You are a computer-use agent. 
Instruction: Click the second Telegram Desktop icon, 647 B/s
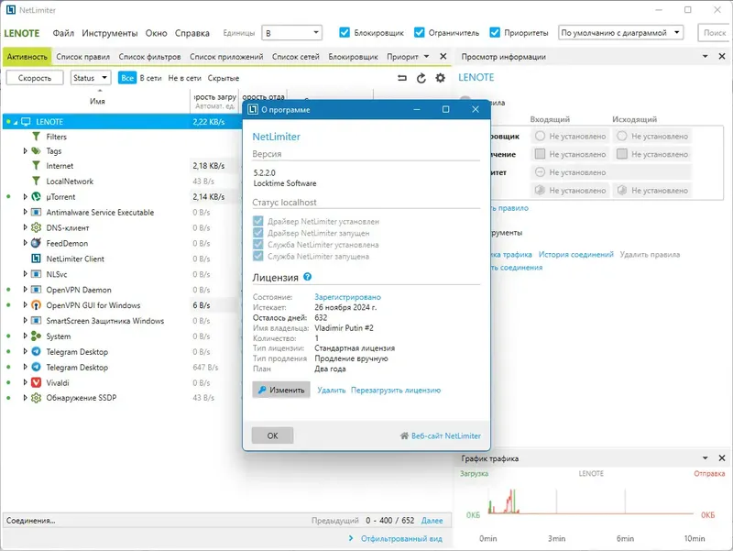[36, 367]
